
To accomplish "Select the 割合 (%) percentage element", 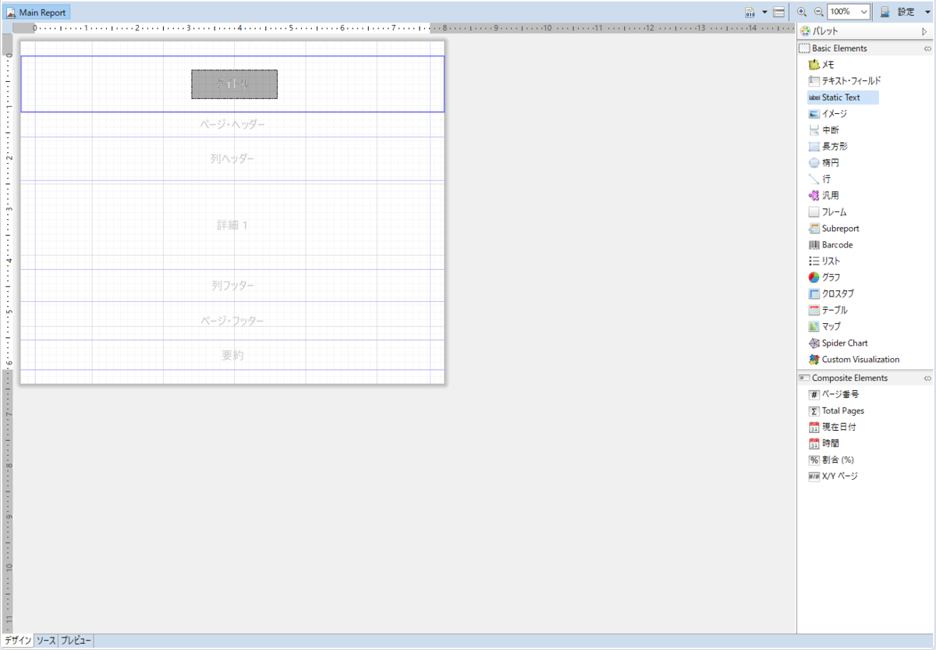I will 831,460.
